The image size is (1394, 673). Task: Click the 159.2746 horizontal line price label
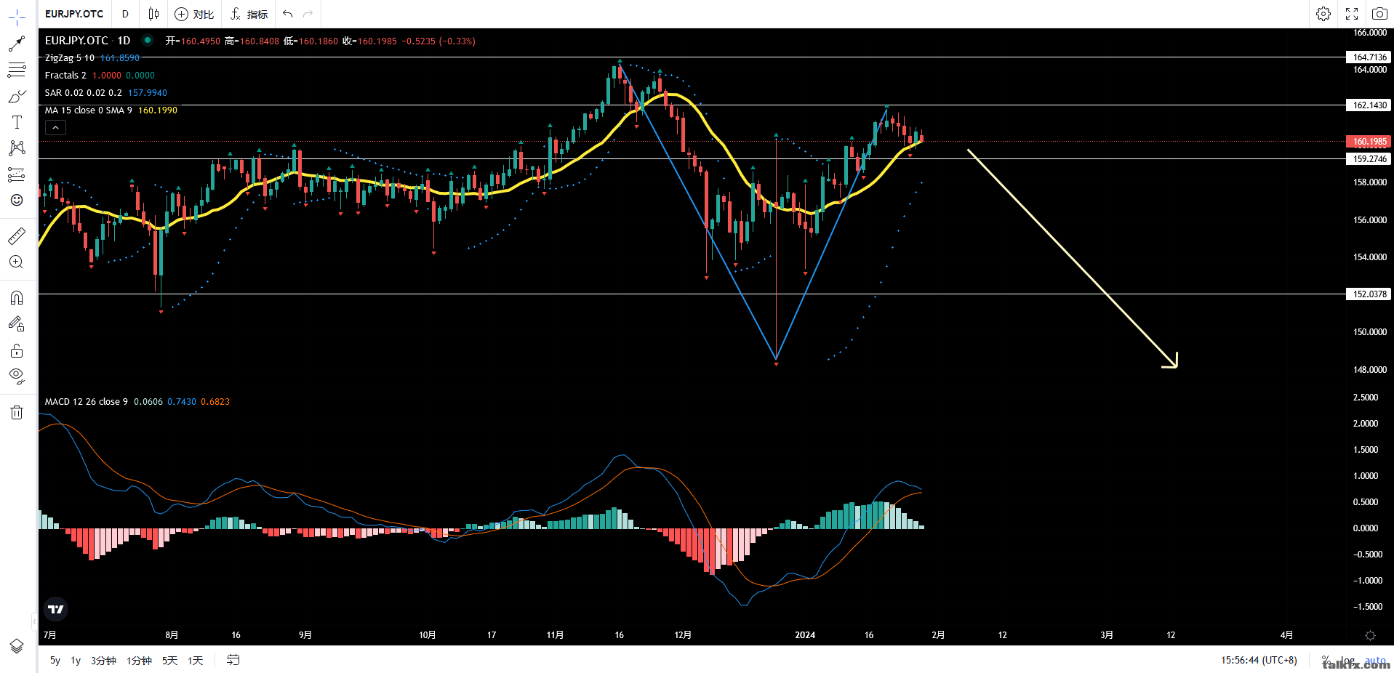pos(1369,159)
